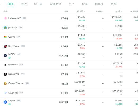This screenshot has width=138, height=106.
Task: Click Uniswap V2 24H volume $481.00M
Action: (117, 17)
